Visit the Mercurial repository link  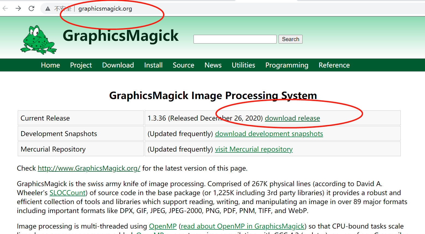tap(254, 149)
